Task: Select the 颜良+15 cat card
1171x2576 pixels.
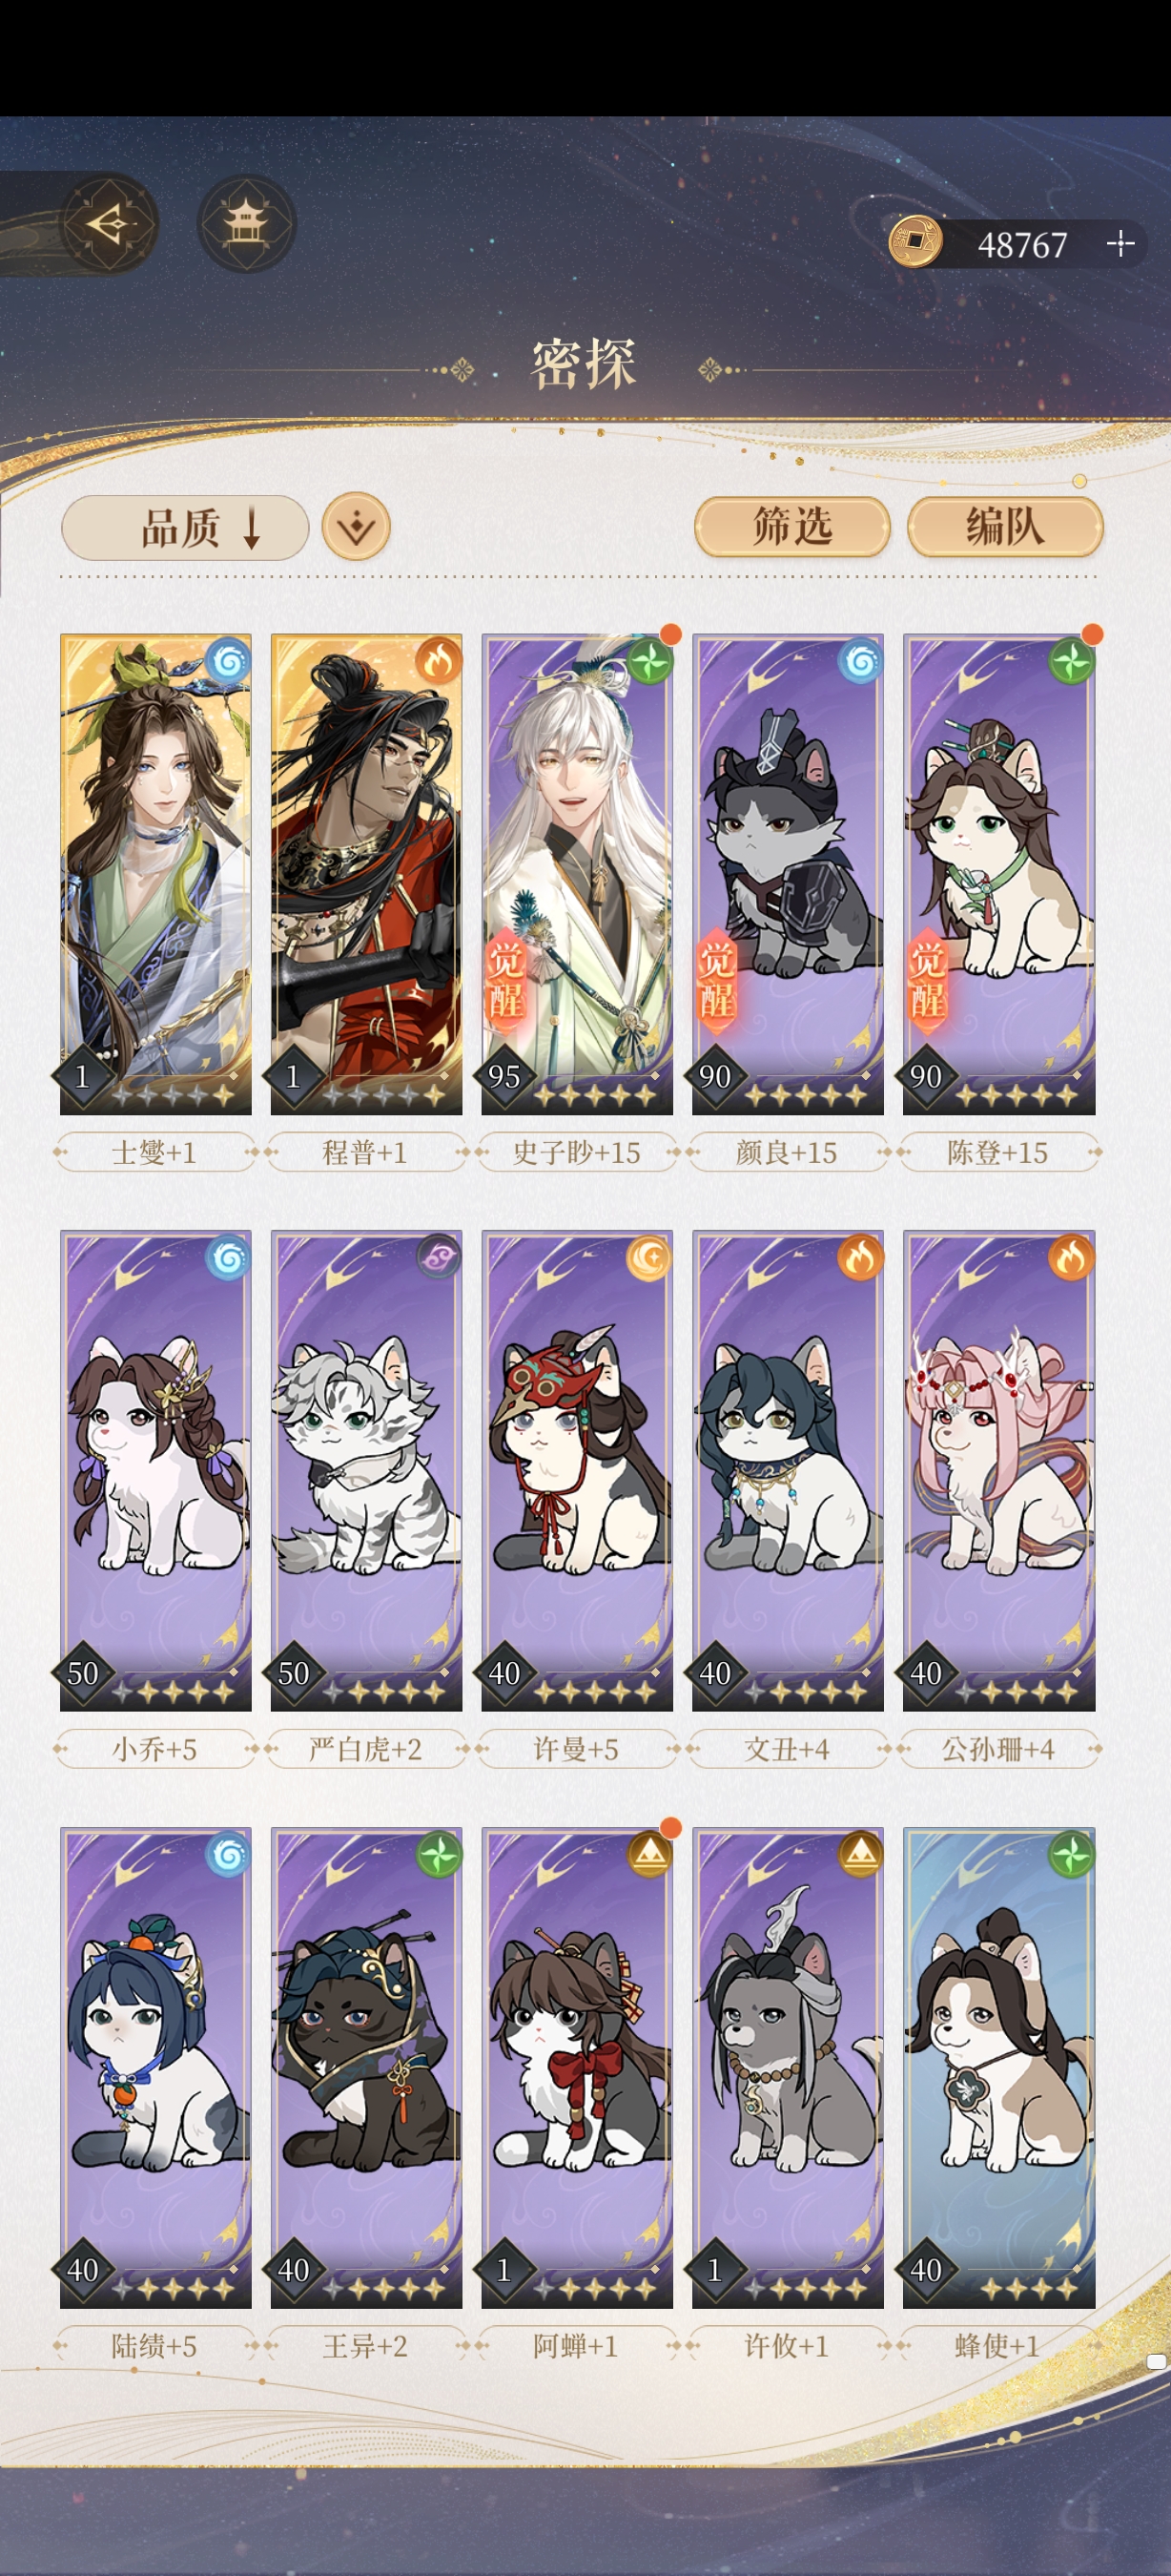Action: (x=788, y=874)
